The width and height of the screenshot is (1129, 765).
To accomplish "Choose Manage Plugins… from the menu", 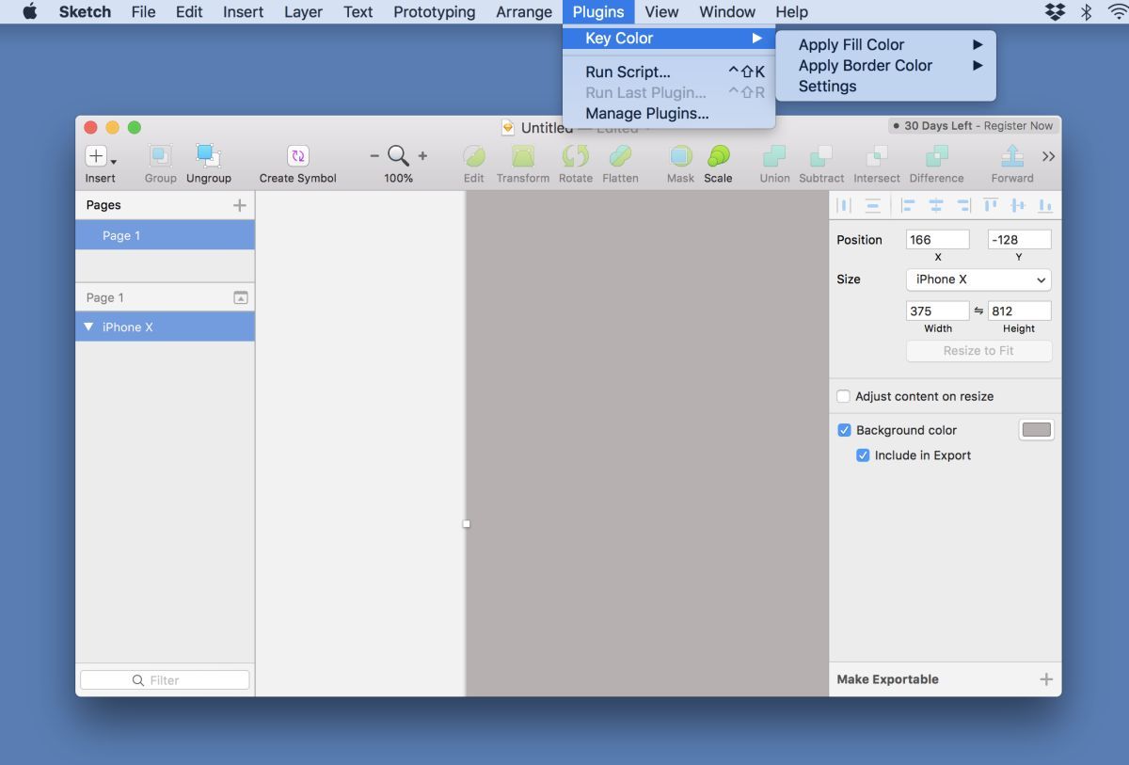I will 669,113.
